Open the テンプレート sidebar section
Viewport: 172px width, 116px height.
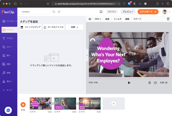click(9, 21)
